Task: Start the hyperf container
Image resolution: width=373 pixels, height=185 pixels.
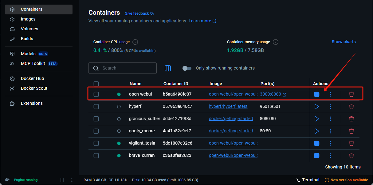Action: [x=317, y=107]
